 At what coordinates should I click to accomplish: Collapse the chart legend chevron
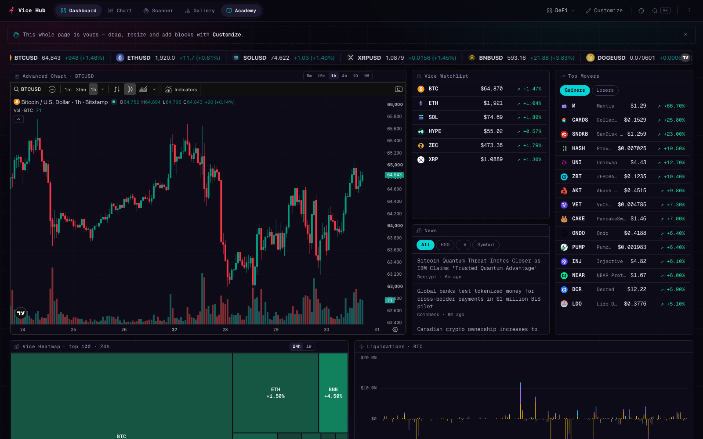point(18,119)
